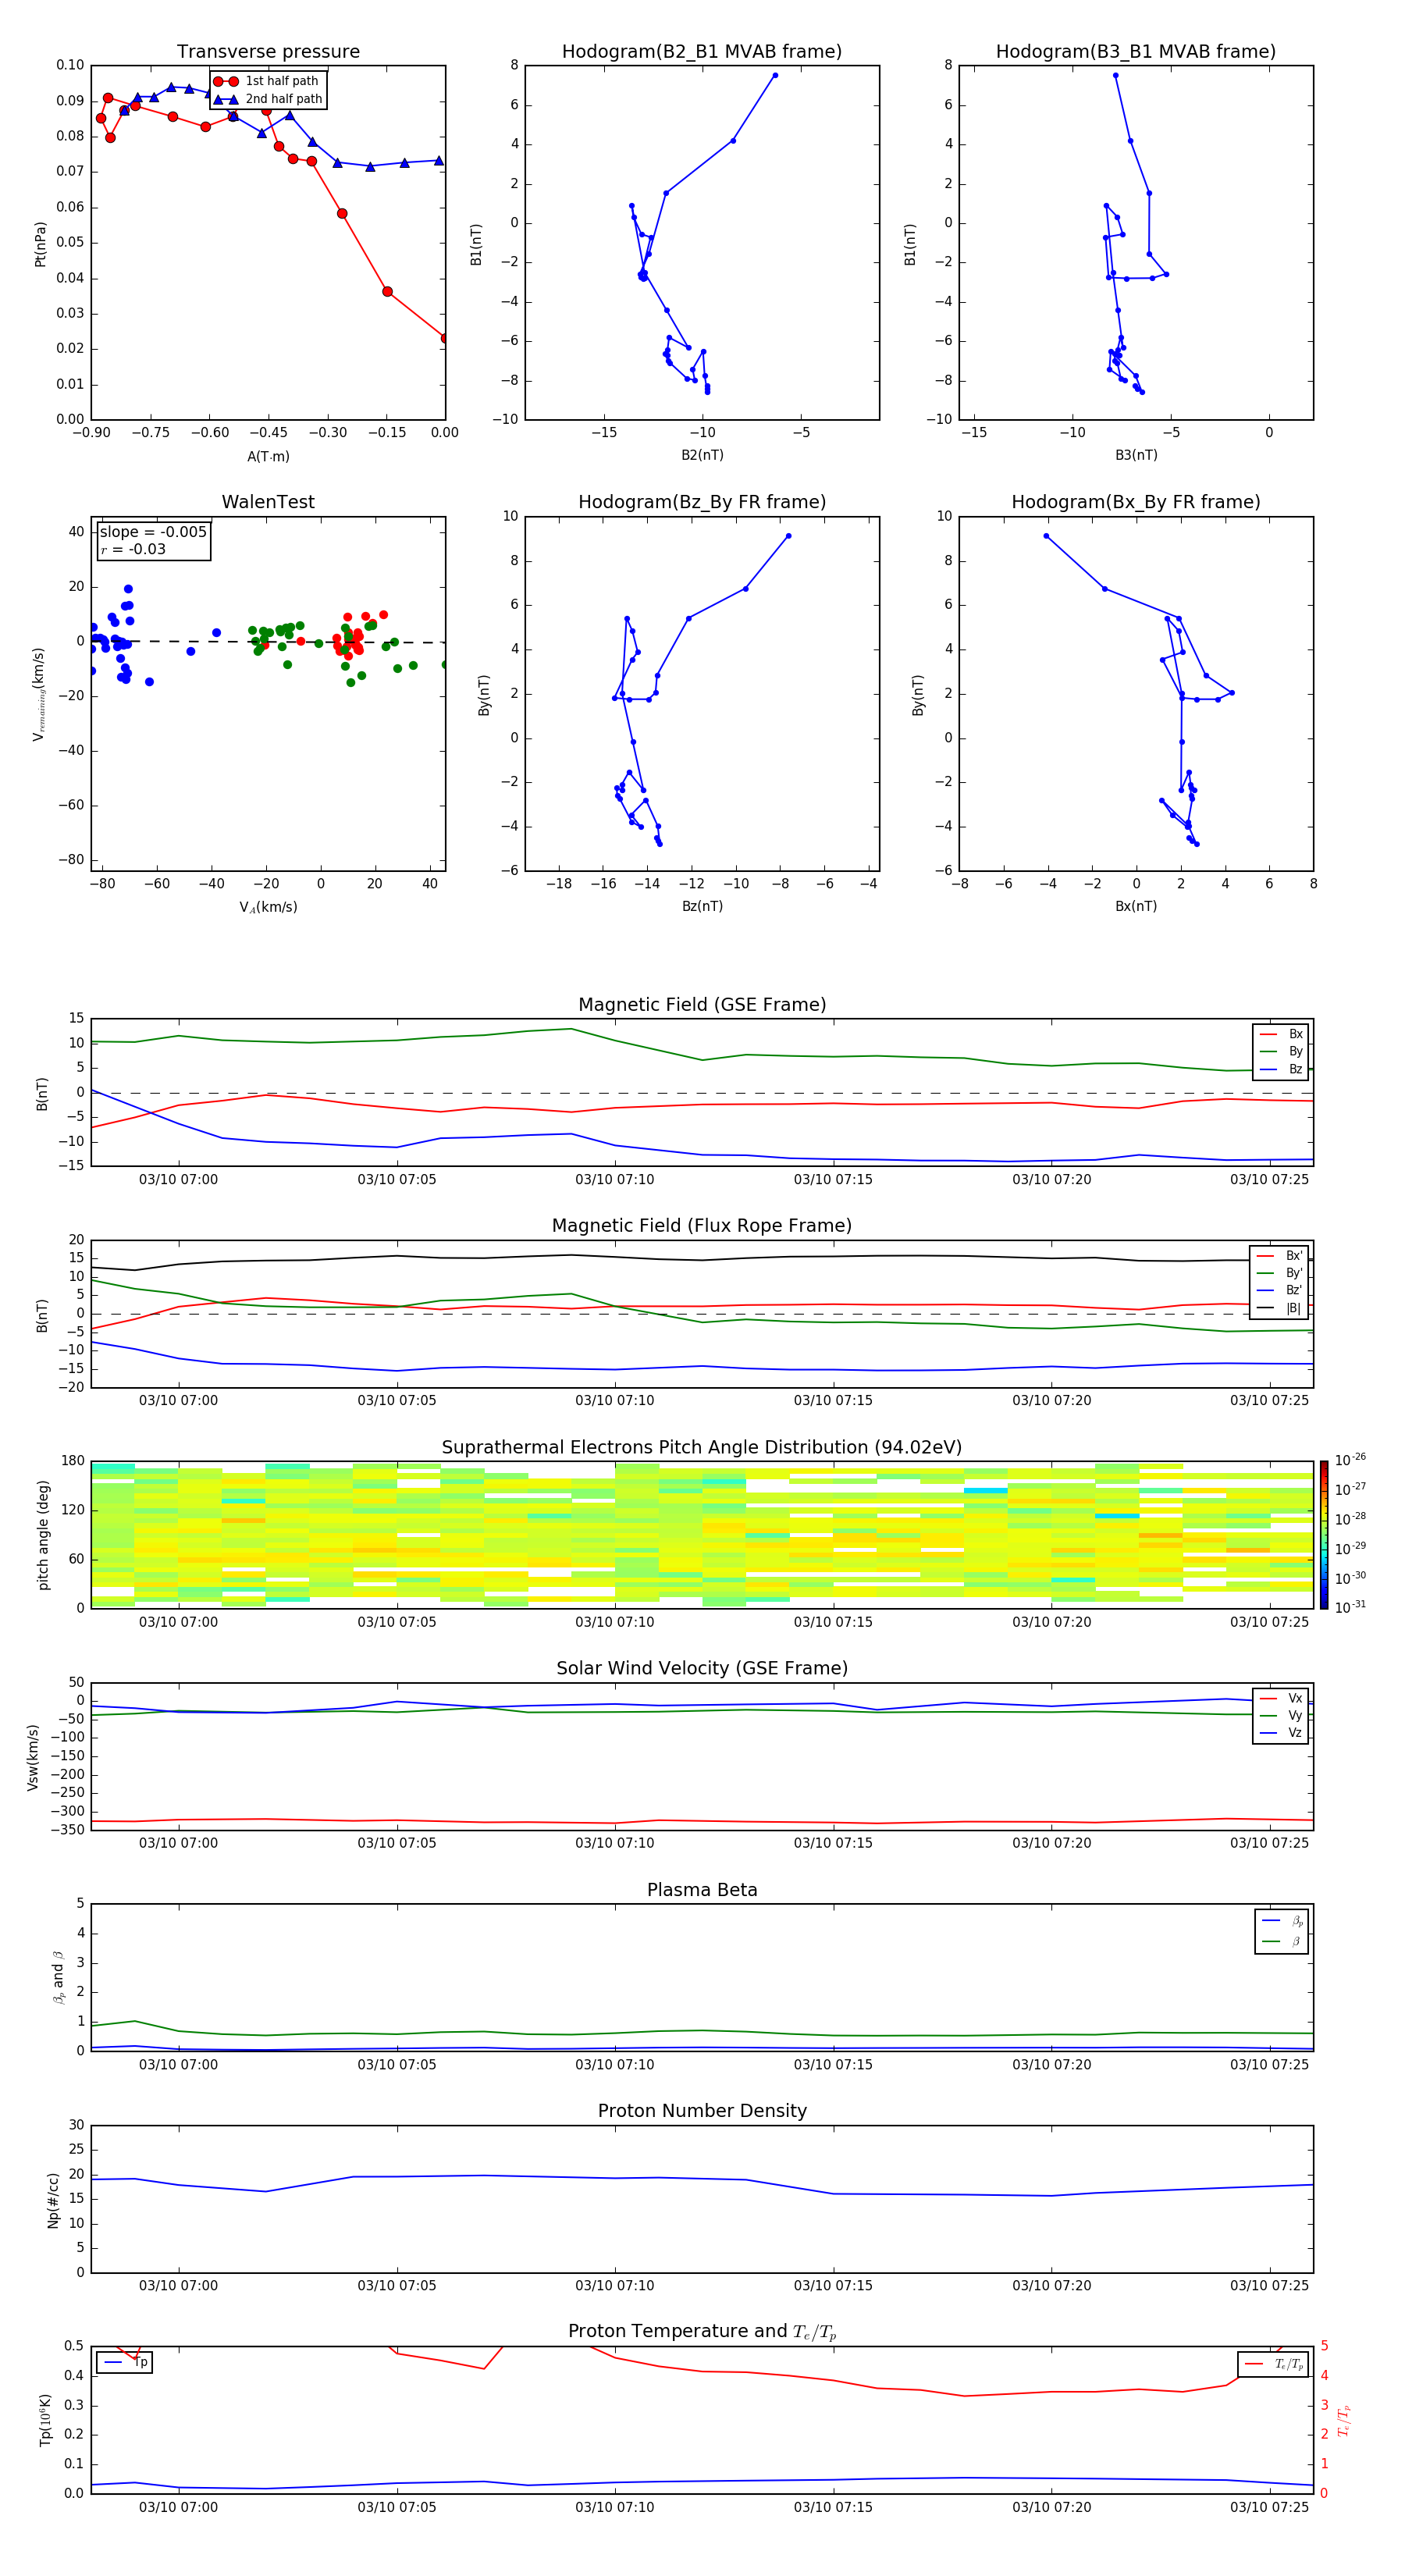This screenshot has width=1405, height=2576.
Task: Click the "|B|" entry in Flux Rope legend
Action: pos(1279,1308)
